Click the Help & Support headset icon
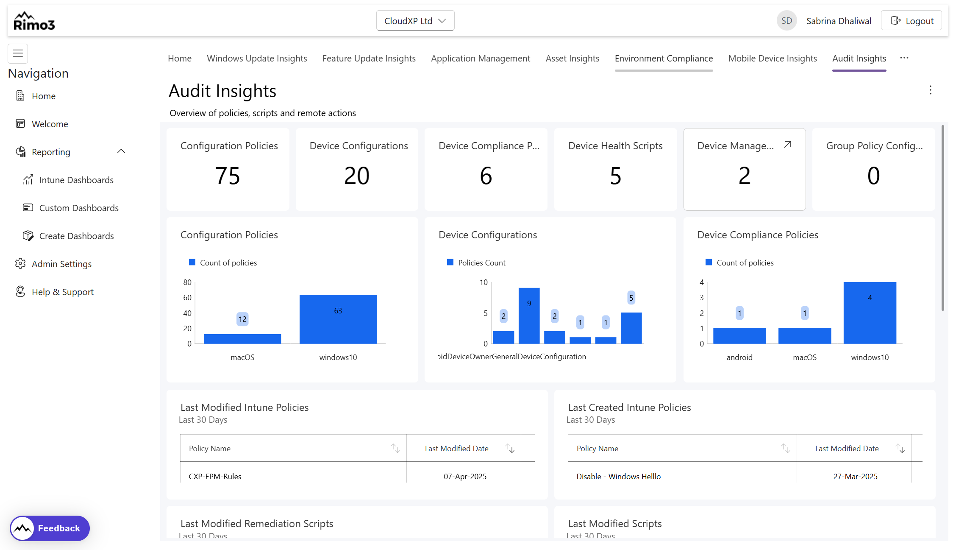Screen dimensions: 956x550 (x=20, y=292)
